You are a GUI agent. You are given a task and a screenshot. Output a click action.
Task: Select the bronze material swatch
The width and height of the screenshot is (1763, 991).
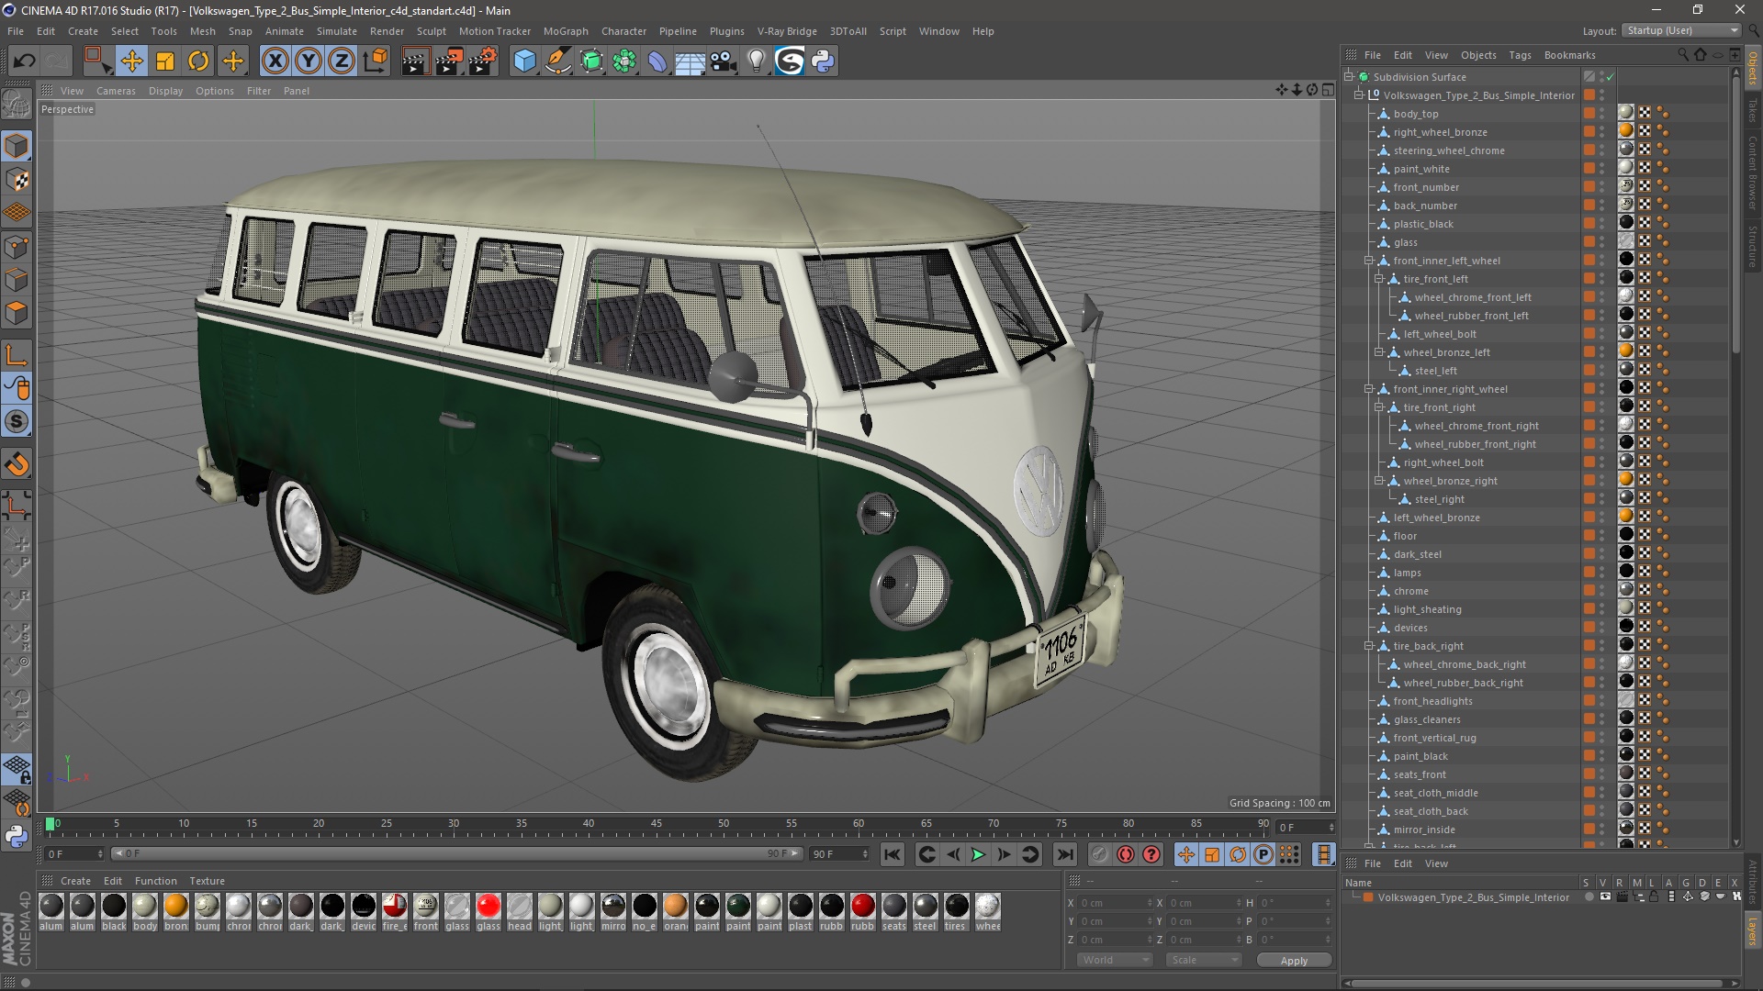175,907
